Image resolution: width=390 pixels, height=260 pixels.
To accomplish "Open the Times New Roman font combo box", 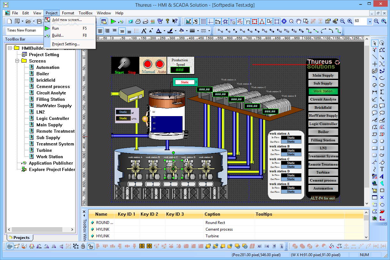I will tap(25, 30).
